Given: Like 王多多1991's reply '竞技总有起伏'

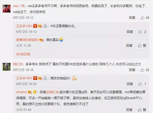Looking at the screenshot, I should 142,84.
